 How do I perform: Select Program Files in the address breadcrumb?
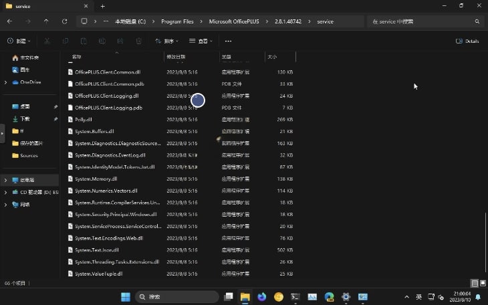176,21
